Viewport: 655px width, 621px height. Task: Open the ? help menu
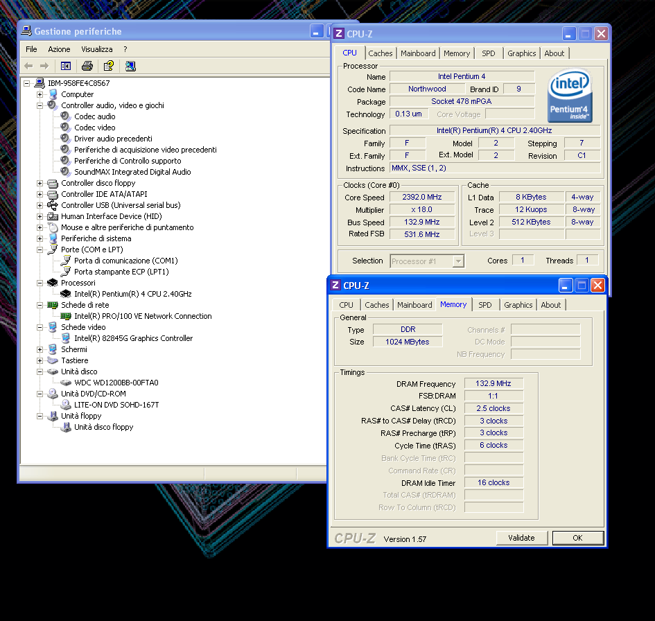click(x=125, y=49)
